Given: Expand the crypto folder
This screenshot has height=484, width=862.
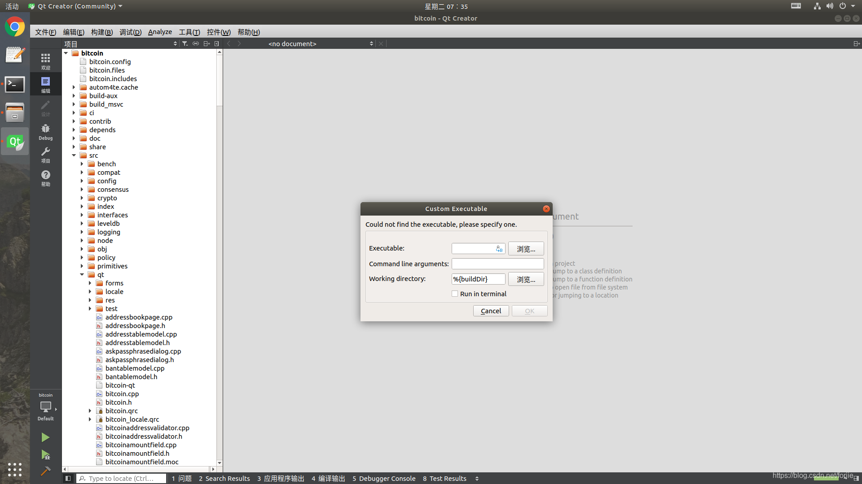Looking at the screenshot, I should (x=82, y=198).
